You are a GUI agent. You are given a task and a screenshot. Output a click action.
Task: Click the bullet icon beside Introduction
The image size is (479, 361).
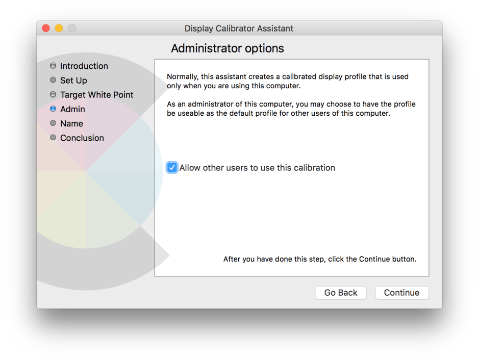pos(53,66)
